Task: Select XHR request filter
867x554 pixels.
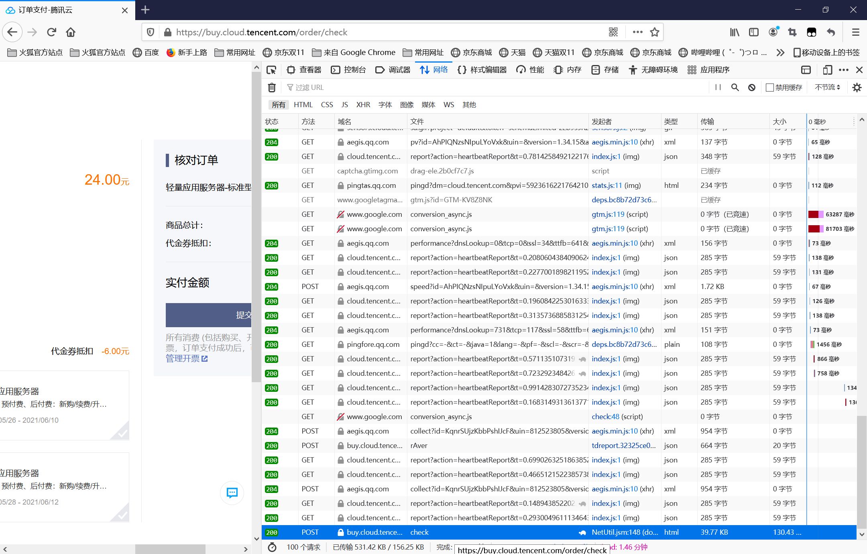Action: [363, 105]
